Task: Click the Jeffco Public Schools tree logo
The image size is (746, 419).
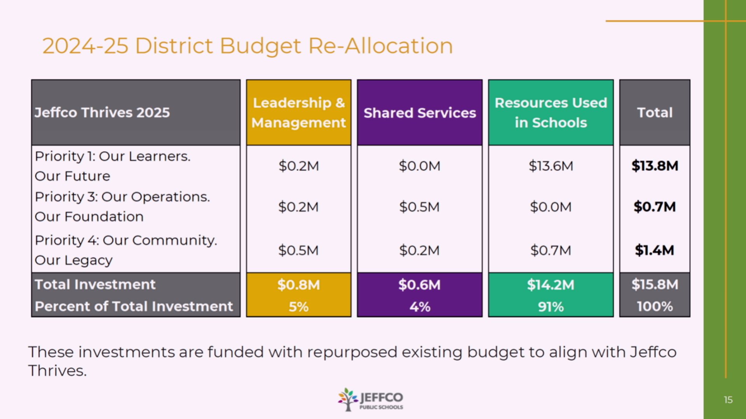Action: (x=370, y=399)
